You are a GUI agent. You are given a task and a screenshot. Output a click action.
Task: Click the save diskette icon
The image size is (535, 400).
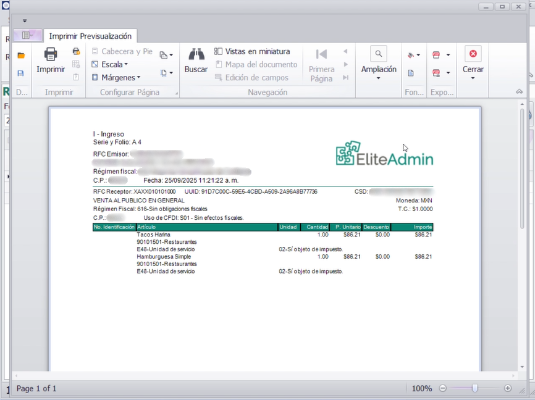(21, 73)
